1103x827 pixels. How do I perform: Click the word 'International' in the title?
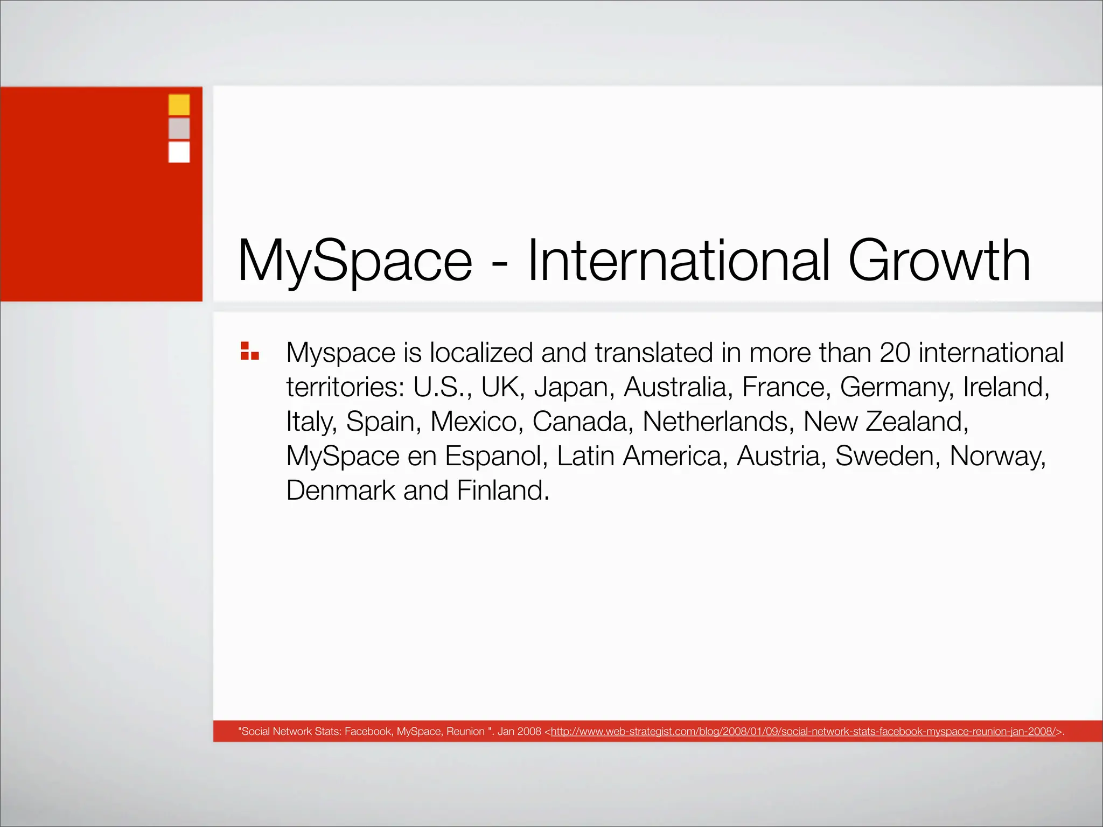click(x=679, y=261)
